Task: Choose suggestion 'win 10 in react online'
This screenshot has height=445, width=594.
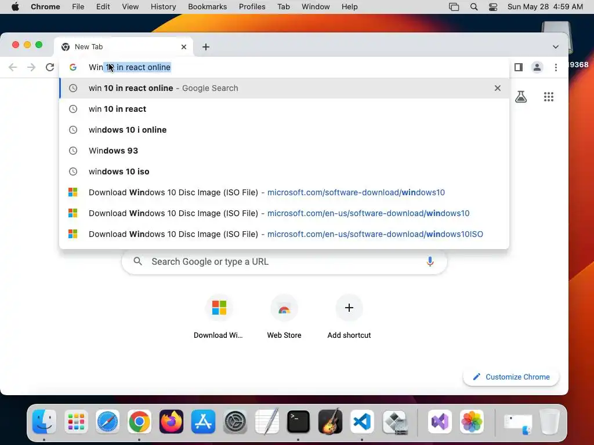Action: click(x=284, y=88)
